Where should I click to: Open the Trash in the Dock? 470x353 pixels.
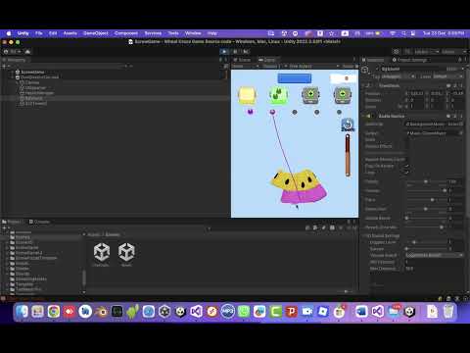448,312
